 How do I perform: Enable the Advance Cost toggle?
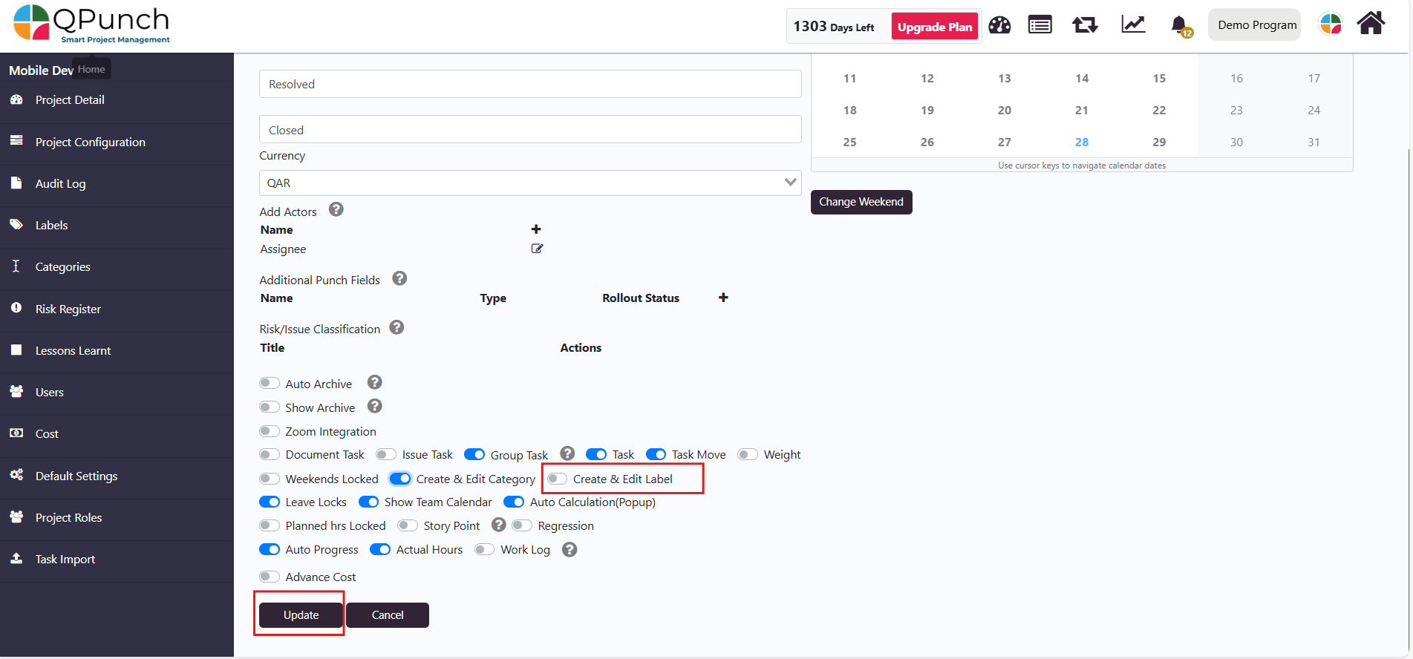coord(270,577)
